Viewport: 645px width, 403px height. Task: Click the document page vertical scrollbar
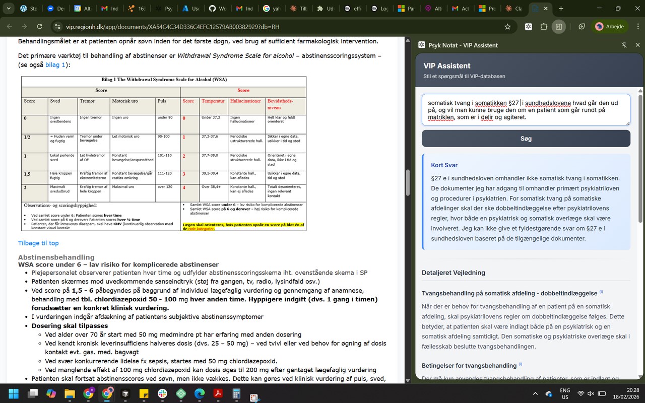tap(408, 183)
